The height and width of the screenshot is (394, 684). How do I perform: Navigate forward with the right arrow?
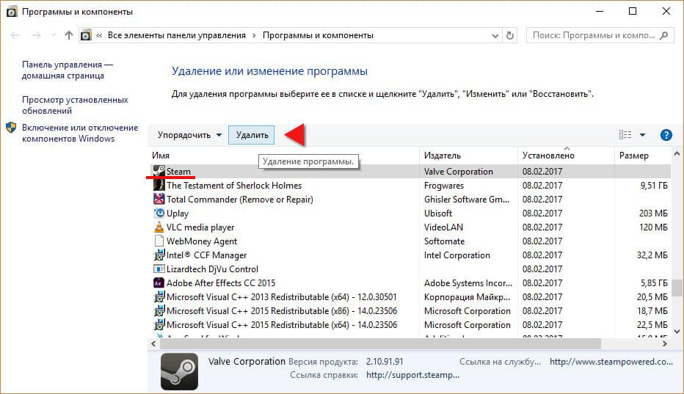(x=36, y=35)
